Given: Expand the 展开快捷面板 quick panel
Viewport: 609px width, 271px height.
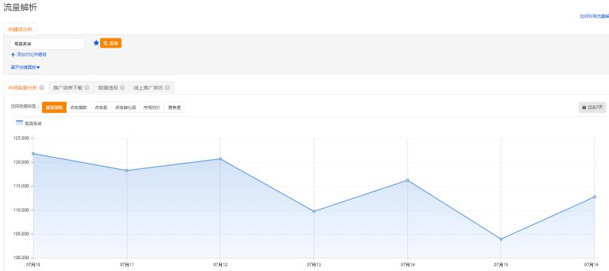Looking at the screenshot, I should point(26,68).
